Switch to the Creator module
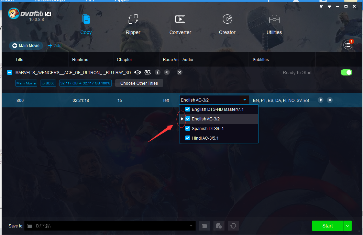 pos(227,24)
